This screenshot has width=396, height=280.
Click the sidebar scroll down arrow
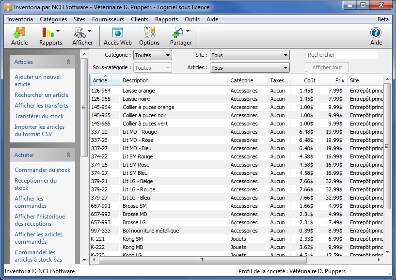[x=84, y=260]
